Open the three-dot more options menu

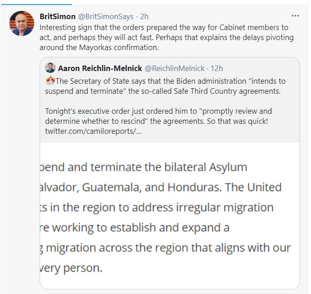[x=295, y=16]
